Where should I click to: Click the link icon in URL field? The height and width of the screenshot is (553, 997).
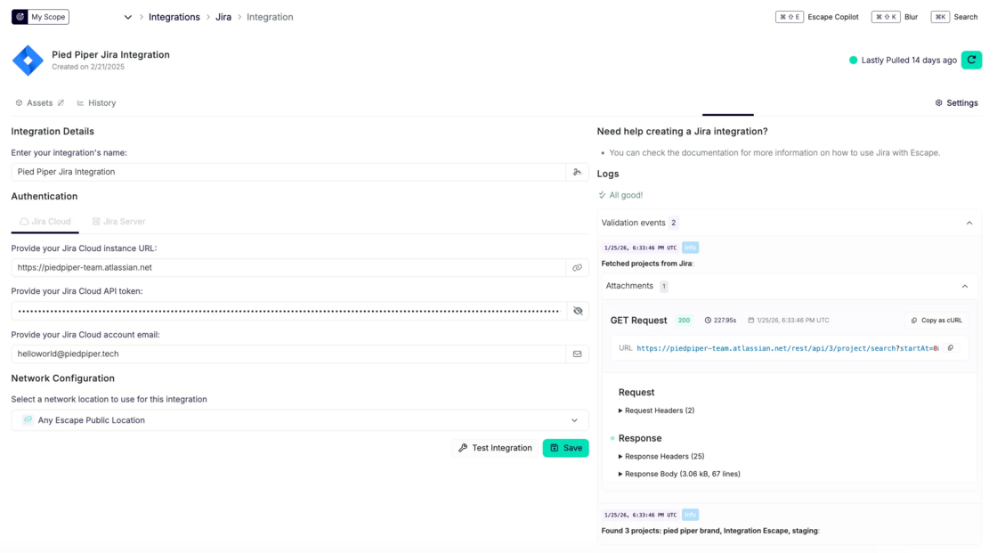(x=578, y=268)
